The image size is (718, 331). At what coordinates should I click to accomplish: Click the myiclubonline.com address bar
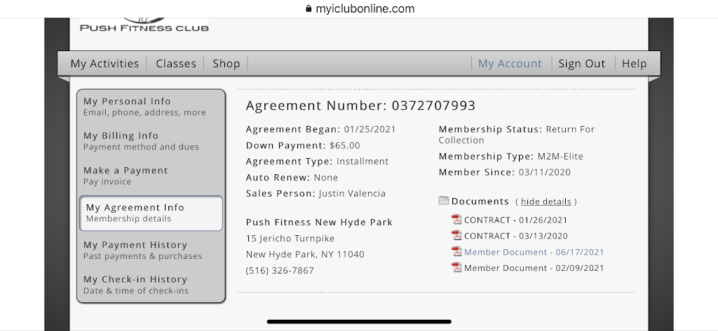click(365, 9)
